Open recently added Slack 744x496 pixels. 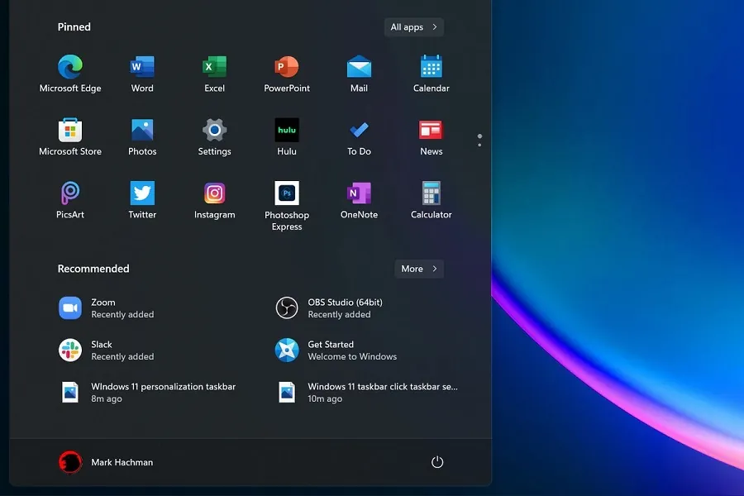click(107, 351)
